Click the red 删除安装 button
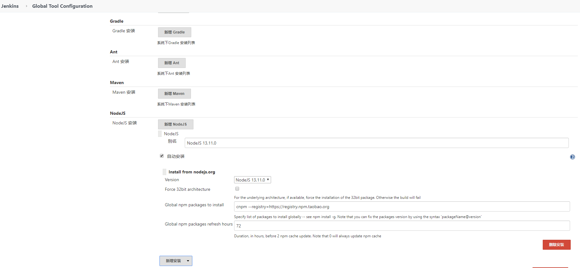The height and width of the screenshot is (268, 580). pos(556,245)
